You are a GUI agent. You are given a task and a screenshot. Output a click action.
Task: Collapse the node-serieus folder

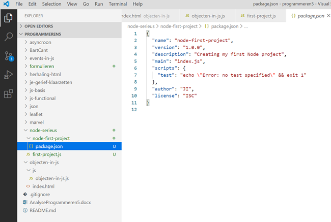click(x=69, y=130)
